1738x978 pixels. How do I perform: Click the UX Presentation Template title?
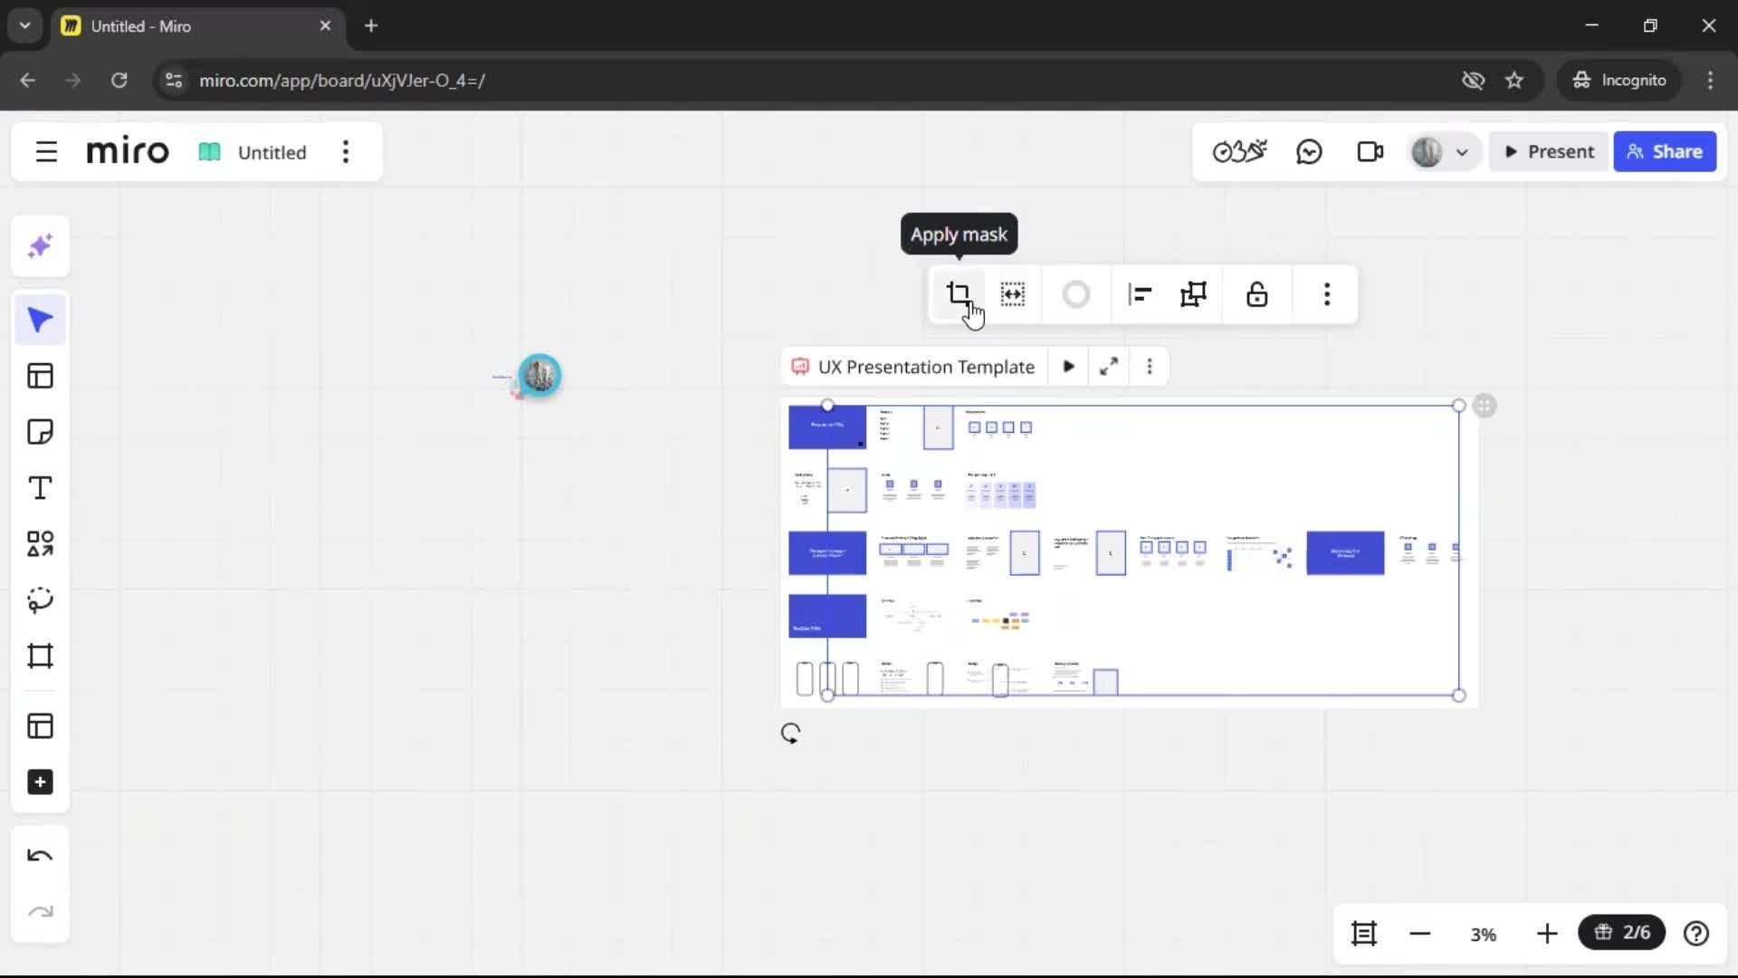click(x=926, y=367)
